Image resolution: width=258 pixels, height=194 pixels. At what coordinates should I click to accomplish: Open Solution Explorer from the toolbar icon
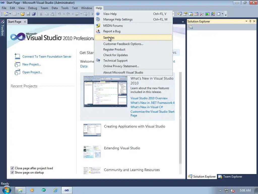coord(179,14)
